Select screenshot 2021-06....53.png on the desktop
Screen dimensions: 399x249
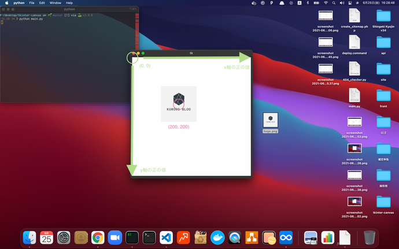[x=354, y=127]
